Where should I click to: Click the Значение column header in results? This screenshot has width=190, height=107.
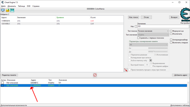[x=21, y=18]
